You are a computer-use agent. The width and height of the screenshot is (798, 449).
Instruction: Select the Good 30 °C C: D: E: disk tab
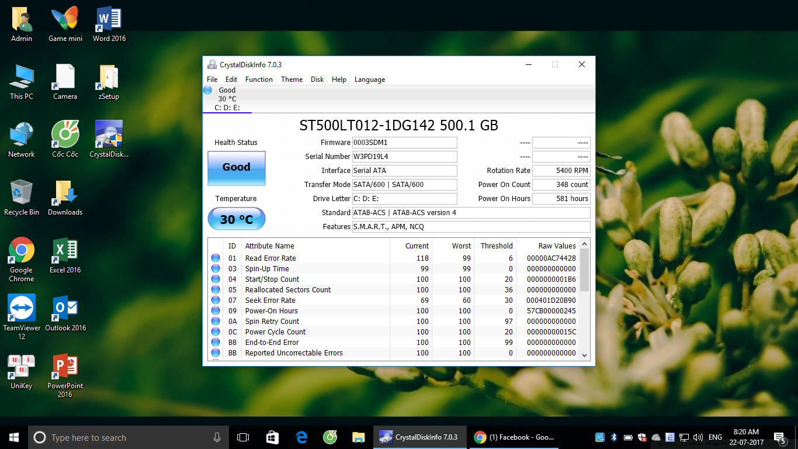click(227, 99)
